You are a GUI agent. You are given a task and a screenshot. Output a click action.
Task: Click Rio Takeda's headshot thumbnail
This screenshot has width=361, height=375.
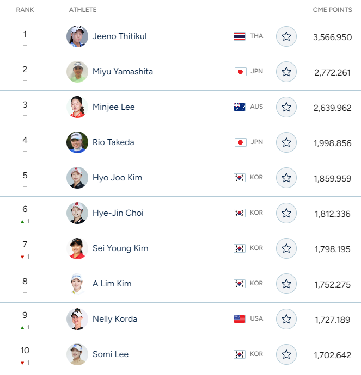pos(77,142)
